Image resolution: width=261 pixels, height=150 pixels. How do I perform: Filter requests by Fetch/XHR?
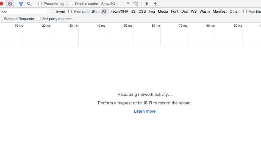click(119, 12)
